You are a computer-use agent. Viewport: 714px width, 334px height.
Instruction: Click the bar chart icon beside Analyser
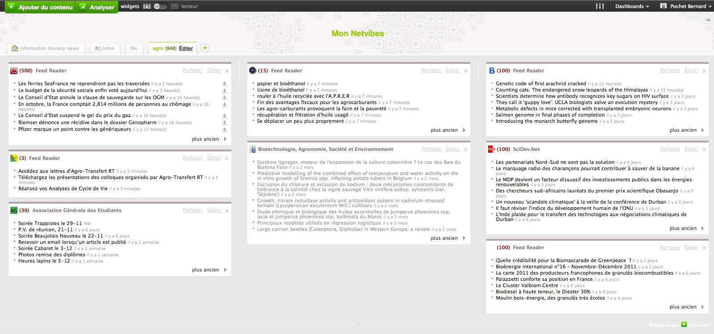(x=83, y=7)
